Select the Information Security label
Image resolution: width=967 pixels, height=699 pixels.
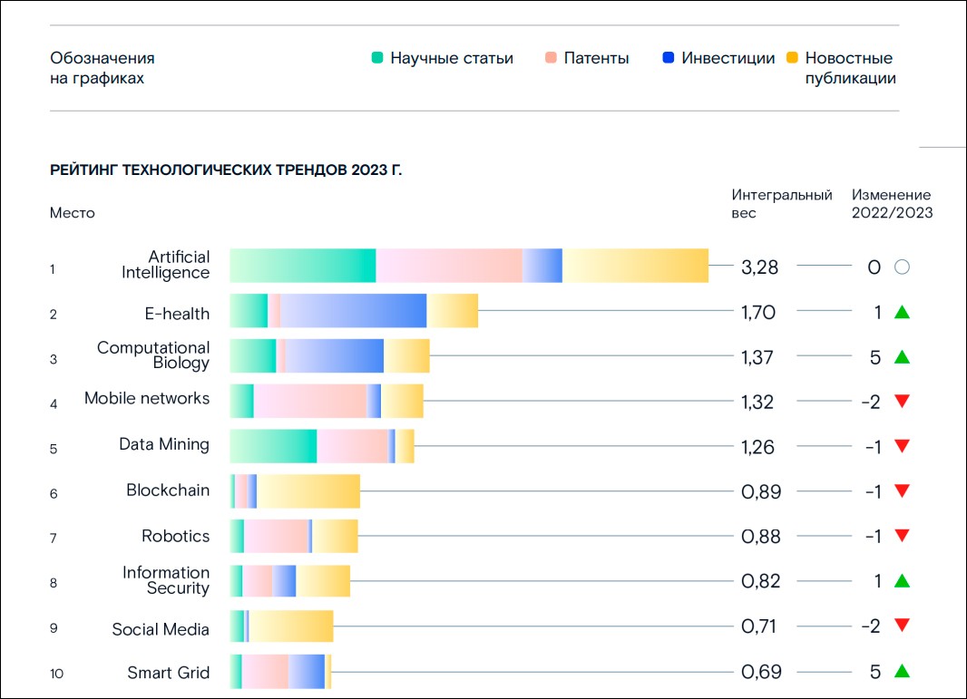point(166,580)
